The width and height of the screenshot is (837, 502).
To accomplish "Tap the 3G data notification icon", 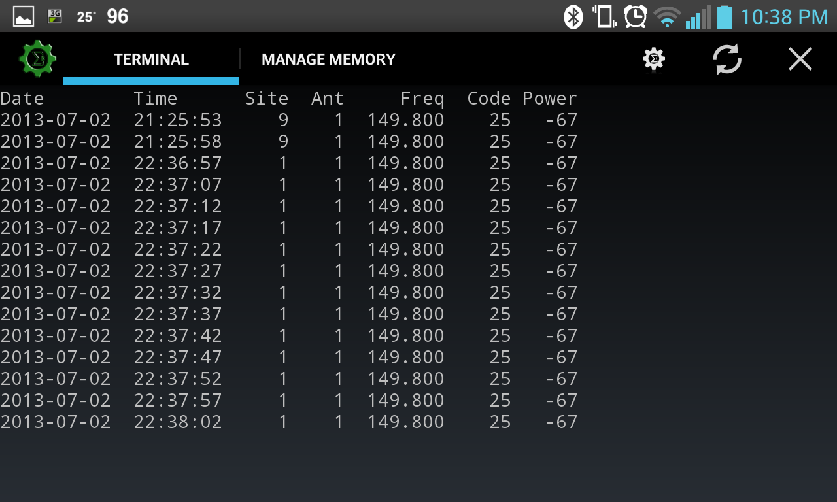I will tap(55, 16).
